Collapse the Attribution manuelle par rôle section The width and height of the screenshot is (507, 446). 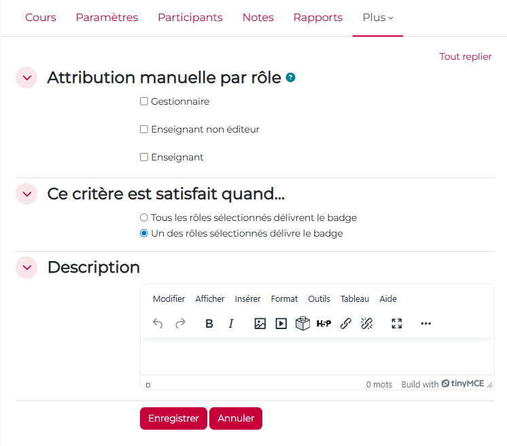tap(27, 78)
